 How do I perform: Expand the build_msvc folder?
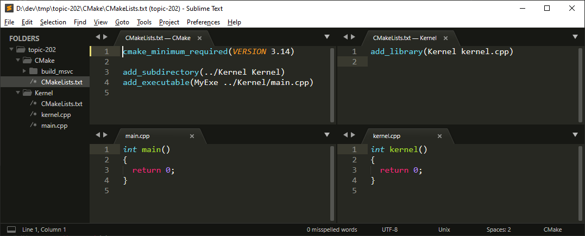[x=24, y=71]
